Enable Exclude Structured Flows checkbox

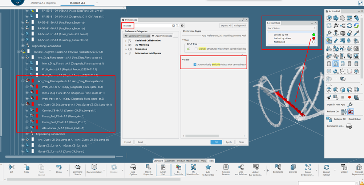click(x=196, y=49)
